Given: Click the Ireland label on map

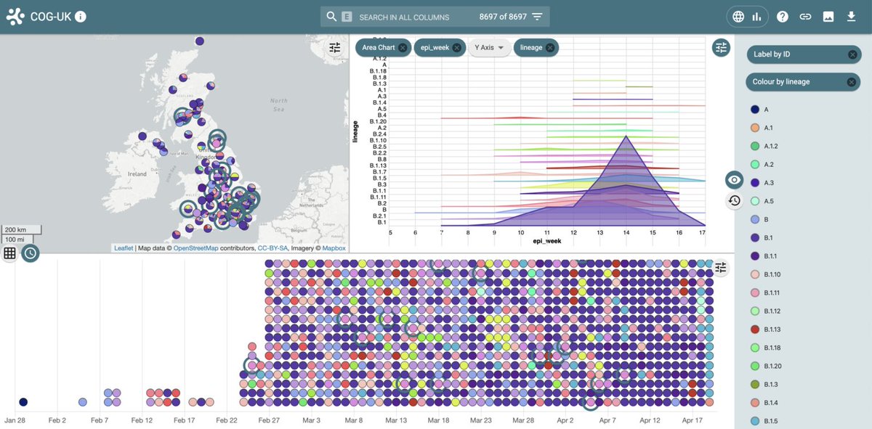Looking at the screenshot, I should [x=137, y=174].
